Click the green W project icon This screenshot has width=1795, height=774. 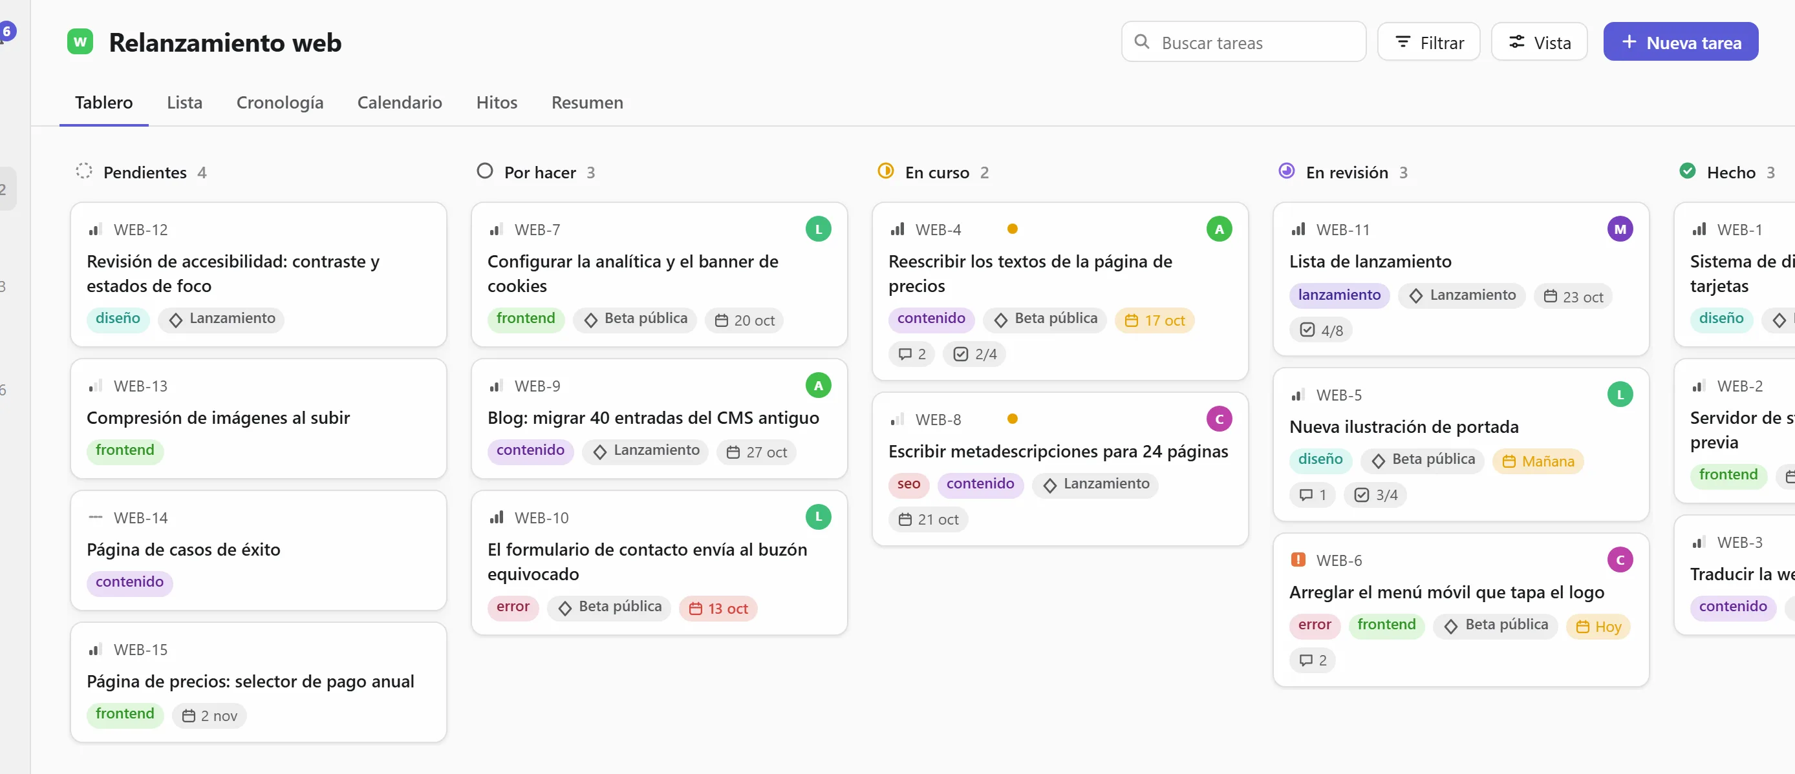80,42
